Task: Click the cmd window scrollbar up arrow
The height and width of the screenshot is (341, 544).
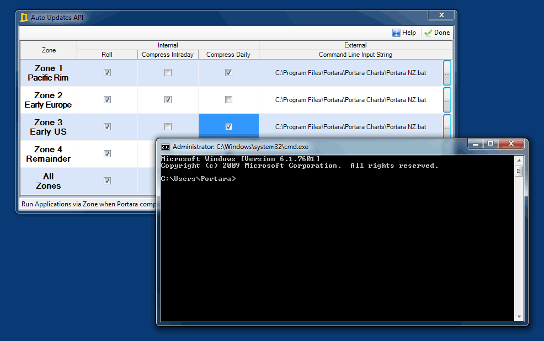Action: coord(519,160)
